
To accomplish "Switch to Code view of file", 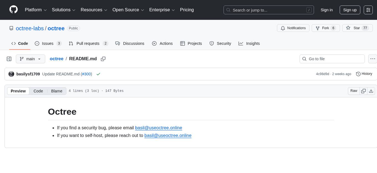I will coord(38,91).
